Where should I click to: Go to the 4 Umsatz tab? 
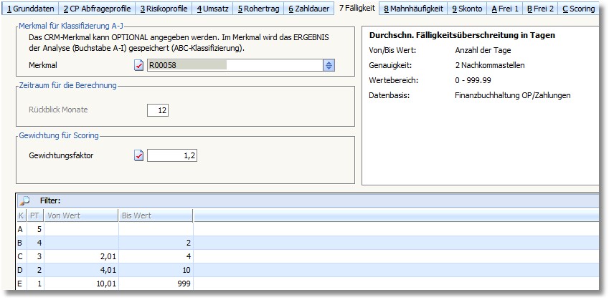[213, 9]
